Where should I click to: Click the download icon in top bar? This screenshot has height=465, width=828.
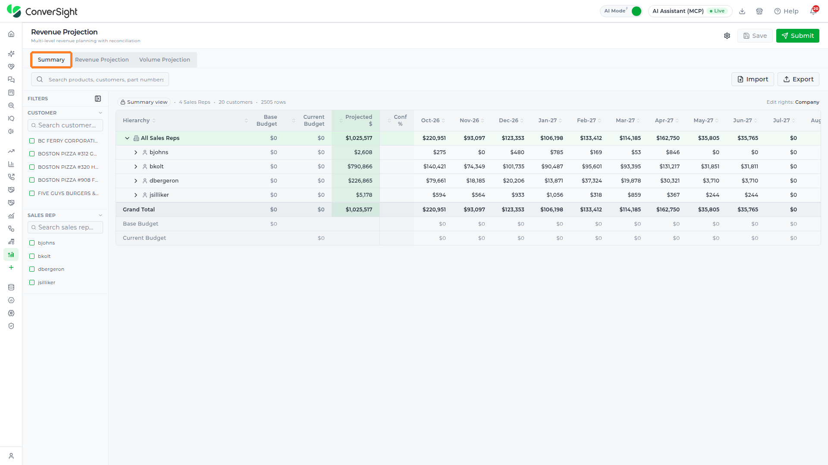tap(742, 11)
